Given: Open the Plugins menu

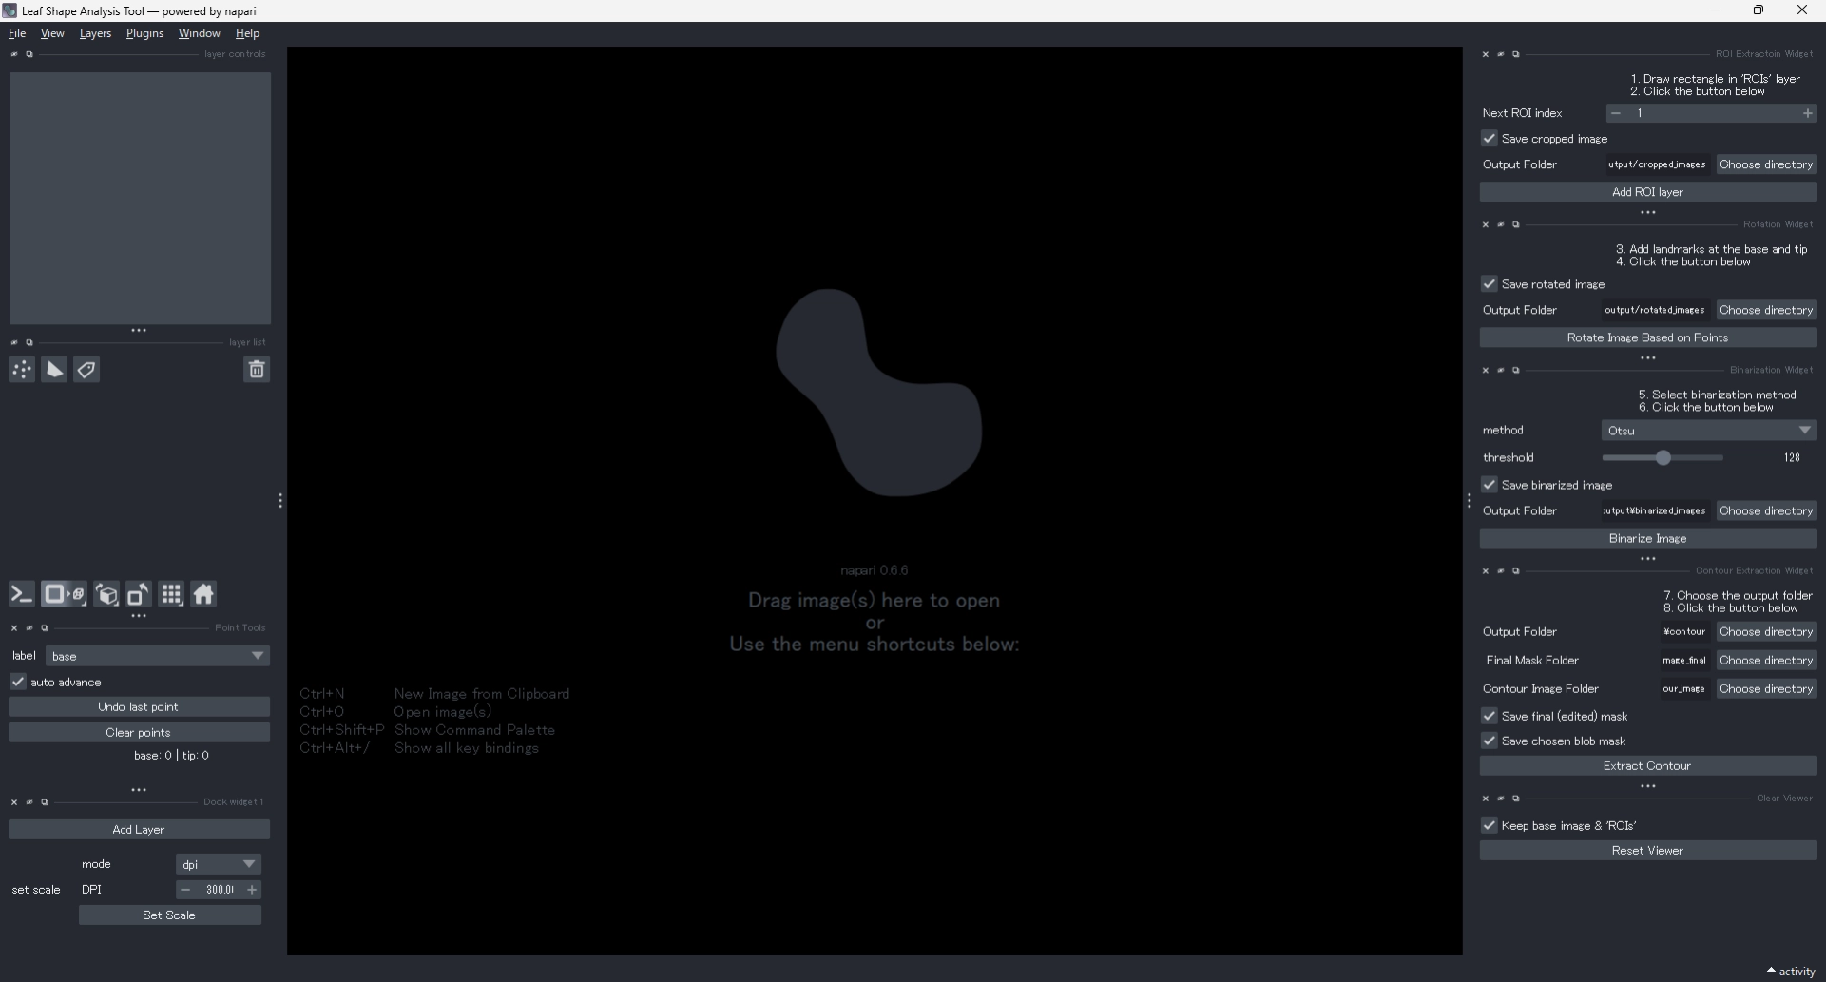Looking at the screenshot, I should pyautogui.click(x=144, y=33).
